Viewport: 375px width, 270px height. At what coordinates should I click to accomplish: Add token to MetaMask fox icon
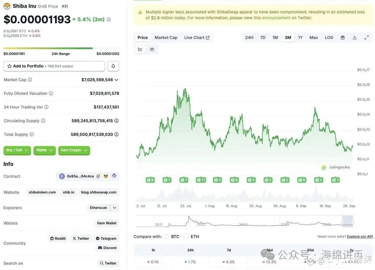tap(106, 176)
